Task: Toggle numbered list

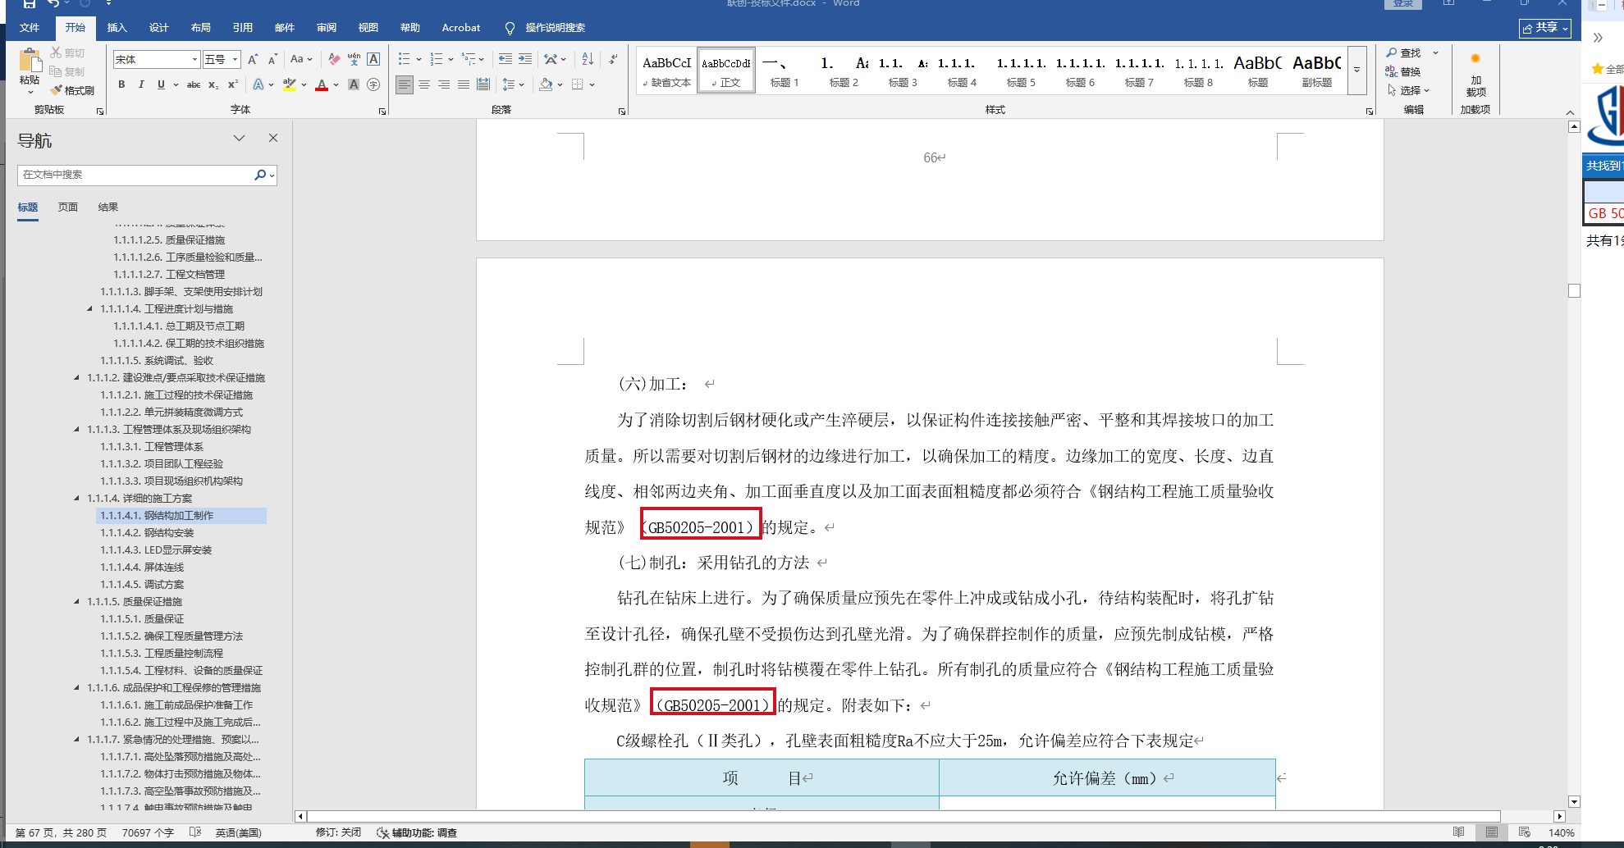Action: click(437, 59)
